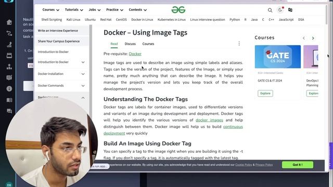The height and width of the screenshot is (187, 333).
Task: Open the Tutorials dropdown menu
Action: coord(74,10)
